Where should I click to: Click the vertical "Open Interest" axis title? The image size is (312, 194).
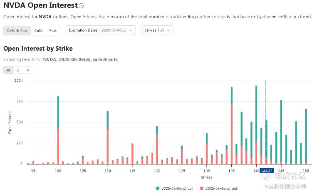pos(10,122)
